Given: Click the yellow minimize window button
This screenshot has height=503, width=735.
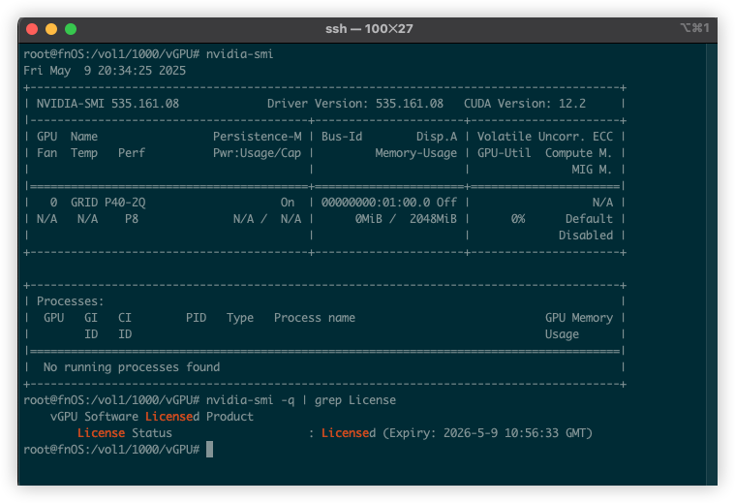Looking at the screenshot, I should (x=51, y=29).
